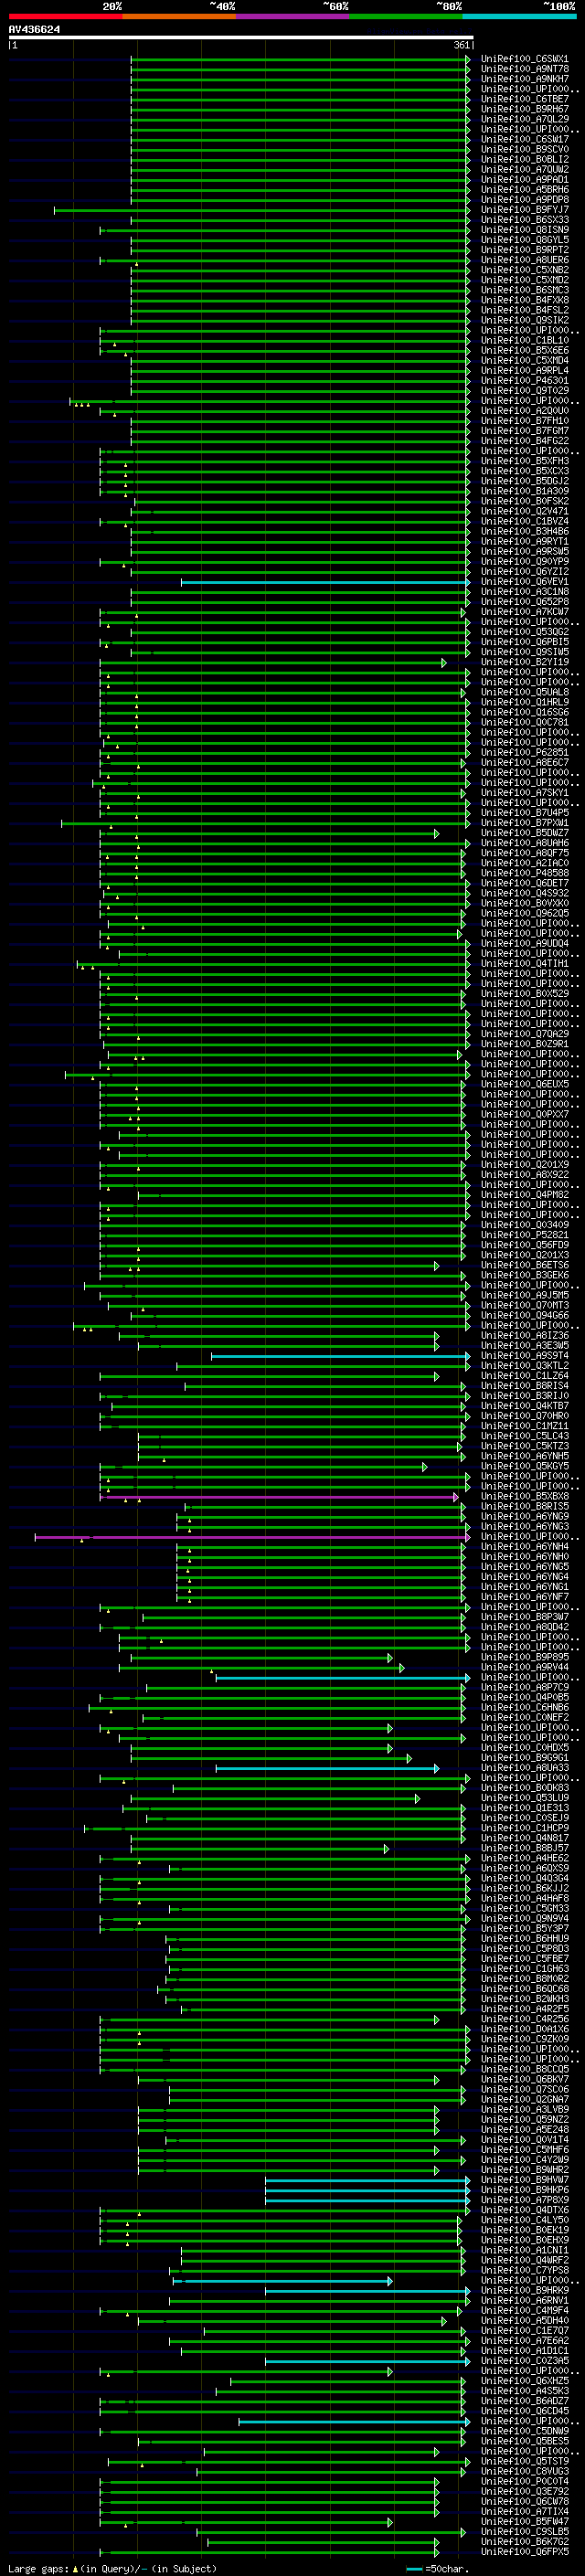Select the UniRef100_B1A309 label
Screen dimensions: 585x2576
coord(525,491)
